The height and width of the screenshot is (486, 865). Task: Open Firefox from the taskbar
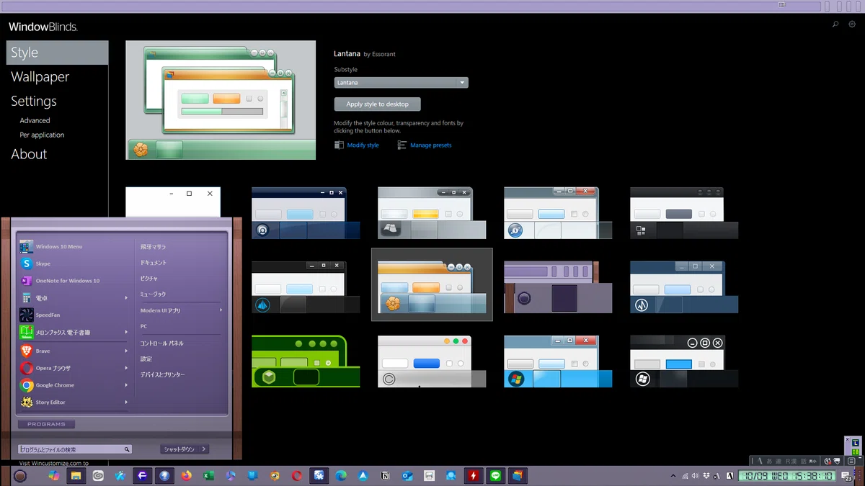tap(187, 476)
